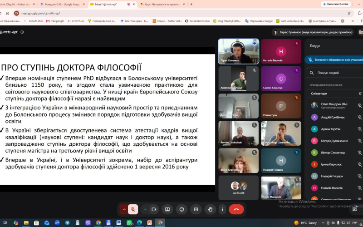This screenshot has width=363, height=227.
Task: Close the Meet browser tab
Action: coord(134,4)
